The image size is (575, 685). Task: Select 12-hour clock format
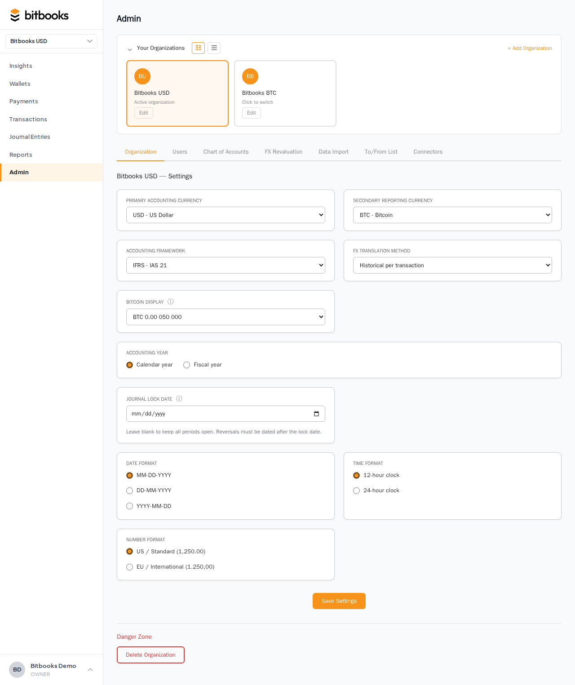356,475
